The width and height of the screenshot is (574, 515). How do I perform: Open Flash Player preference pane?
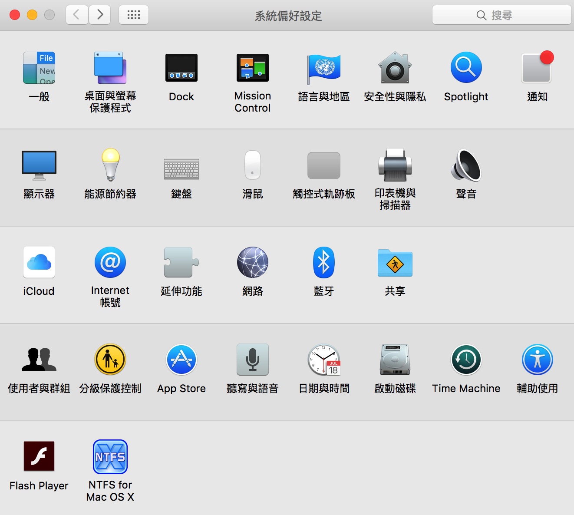point(39,456)
